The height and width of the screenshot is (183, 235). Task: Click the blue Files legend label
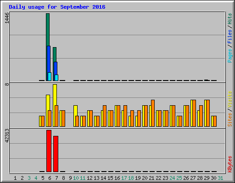tap(229, 37)
